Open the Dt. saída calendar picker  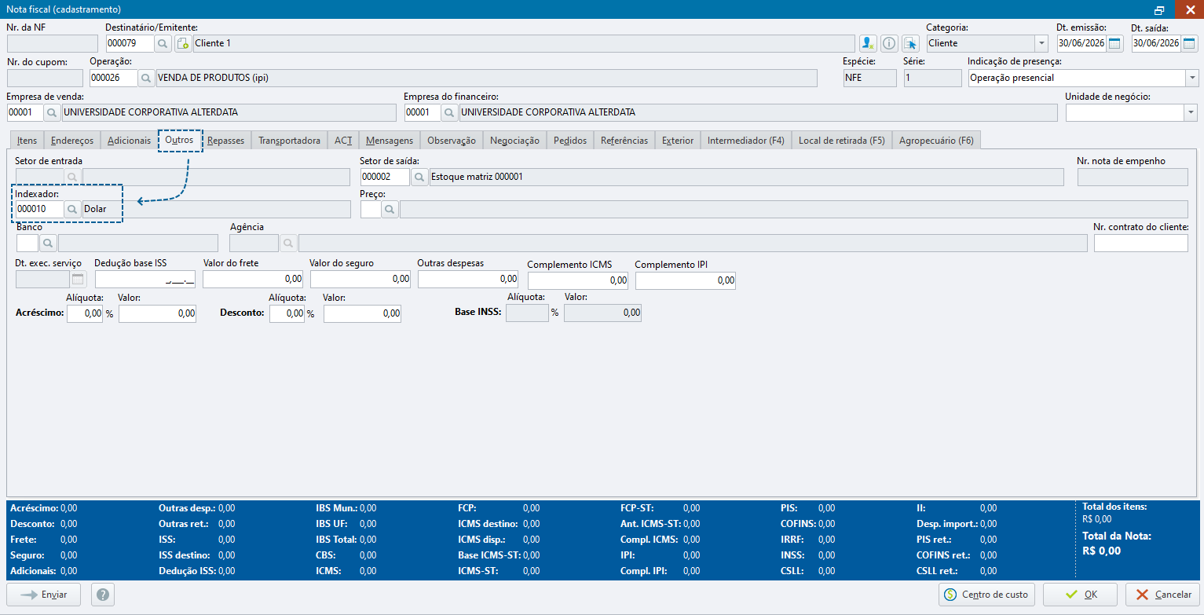[1189, 43]
